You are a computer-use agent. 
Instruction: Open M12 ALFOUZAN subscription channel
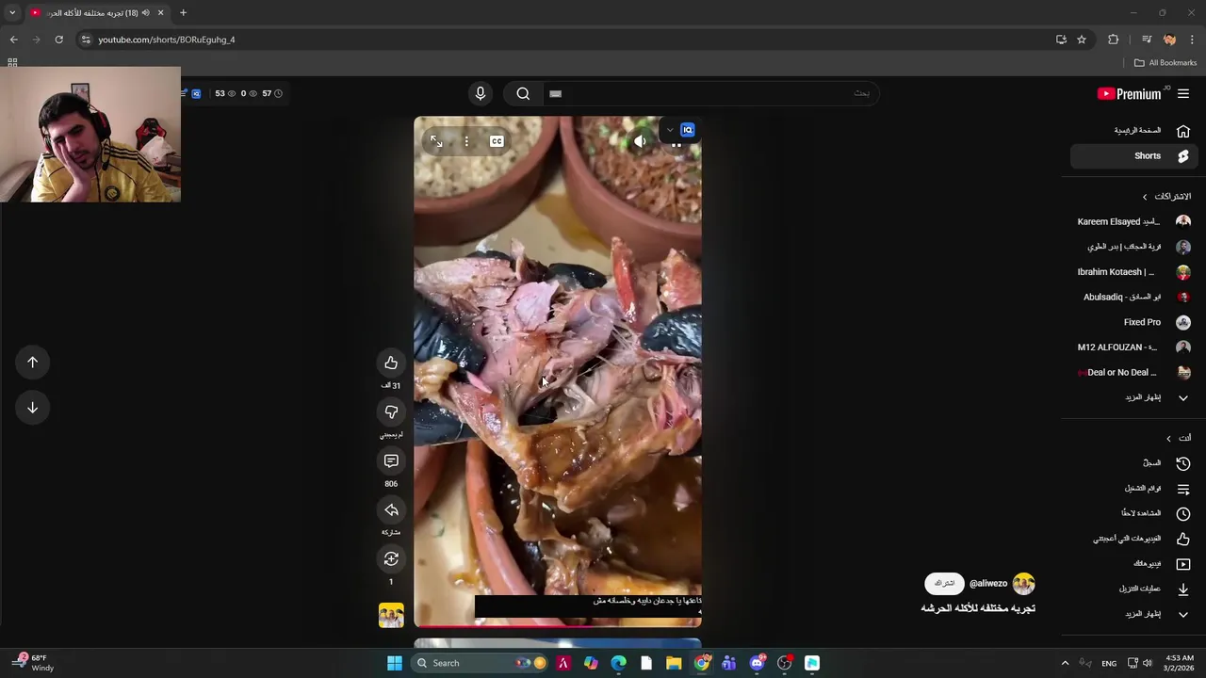coord(1133,347)
